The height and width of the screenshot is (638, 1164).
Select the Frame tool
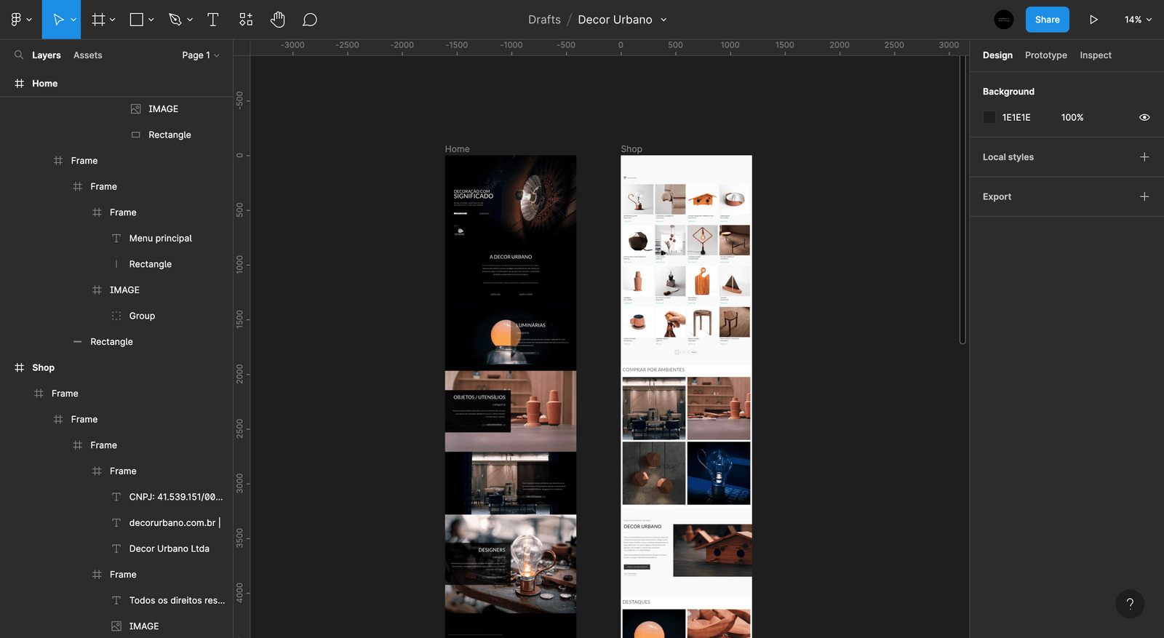point(98,20)
